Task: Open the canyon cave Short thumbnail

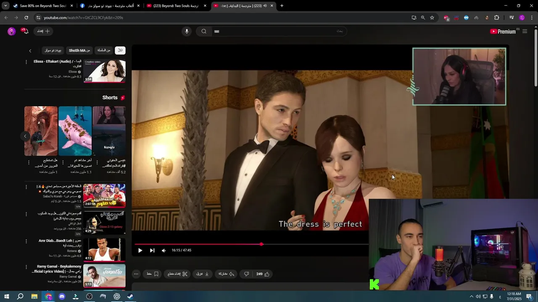Action: pyautogui.click(x=41, y=131)
